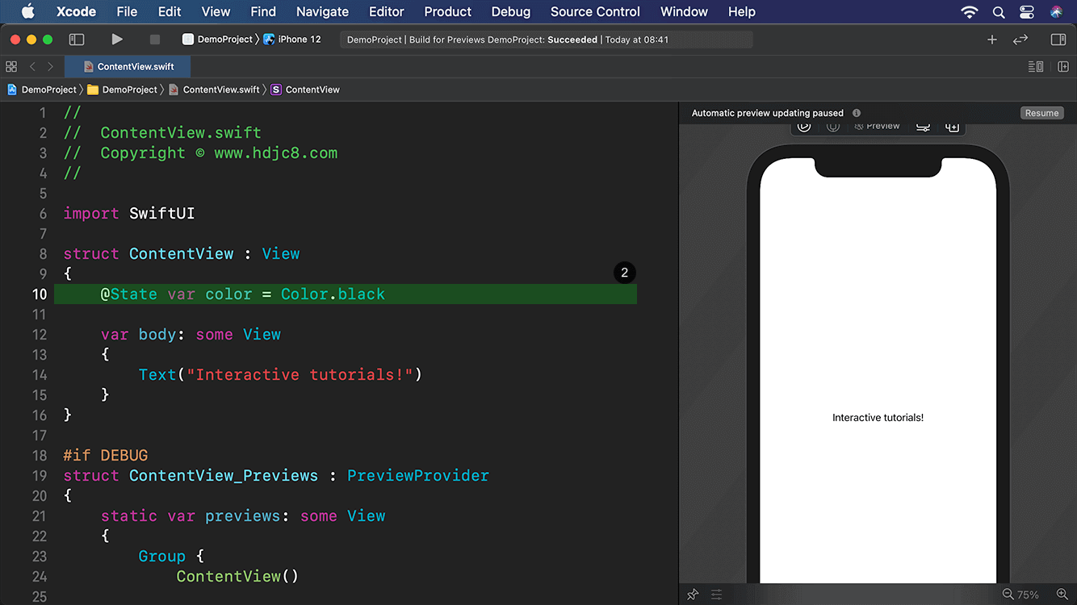
Task: Preview on device from canvas toolbar
Action: click(833, 126)
